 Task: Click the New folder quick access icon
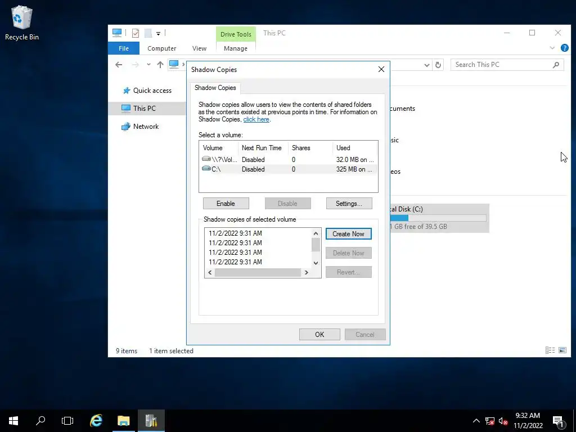148,33
